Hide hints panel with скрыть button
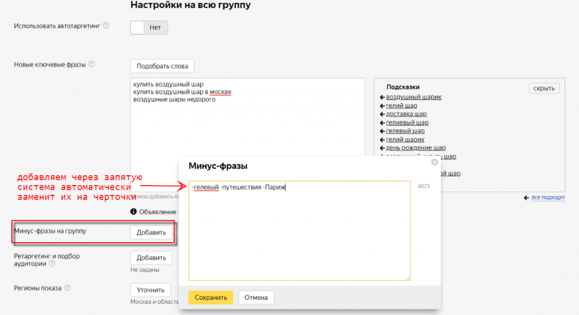 coord(544,88)
